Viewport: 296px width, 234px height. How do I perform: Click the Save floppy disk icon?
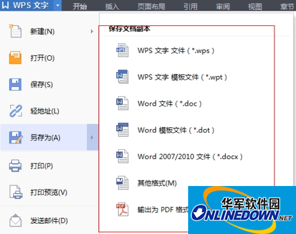(x=15, y=84)
